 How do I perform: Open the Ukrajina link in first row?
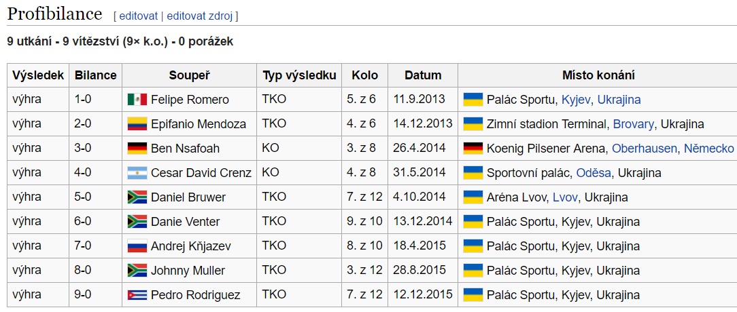[x=619, y=100]
